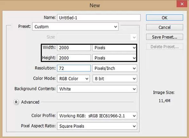189x138 pixels.
Task: Click the Cancel button
Action: pyautogui.click(x=165, y=27)
